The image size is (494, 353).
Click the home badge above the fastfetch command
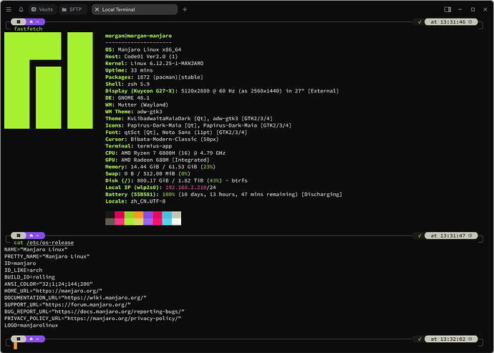(34, 22)
